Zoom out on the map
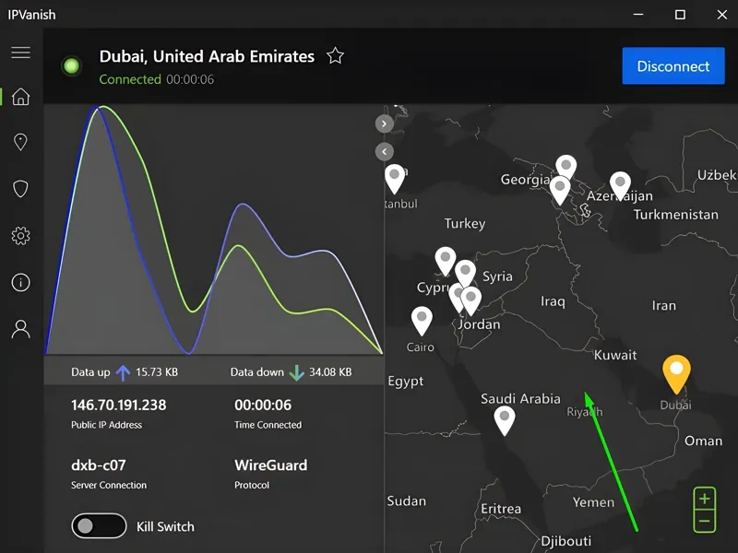This screenshot has width=738, height=553. click(704, 522)
